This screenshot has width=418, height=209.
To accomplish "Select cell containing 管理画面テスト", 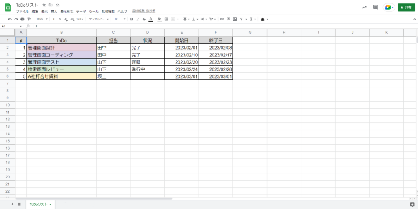I will point(61,62).
